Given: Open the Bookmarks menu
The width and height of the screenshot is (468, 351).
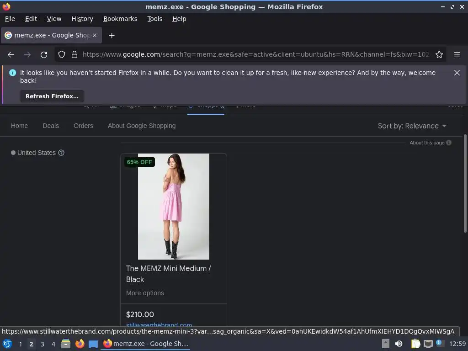Looking at the screenshot, I should [120, 19].
